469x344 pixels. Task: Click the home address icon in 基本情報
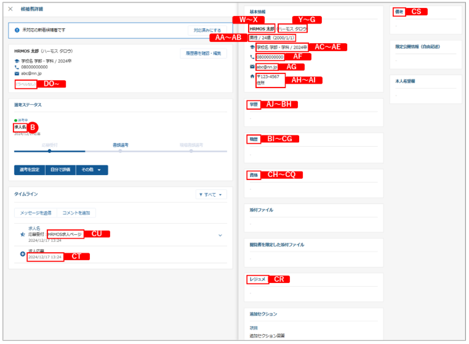coord(251,76)
